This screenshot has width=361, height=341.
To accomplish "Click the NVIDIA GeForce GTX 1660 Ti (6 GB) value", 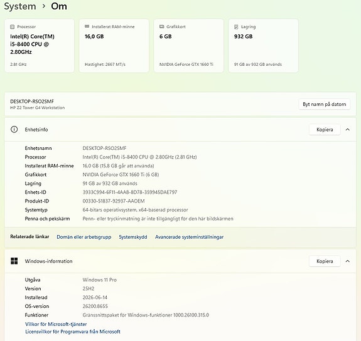I will pos(121,175).
